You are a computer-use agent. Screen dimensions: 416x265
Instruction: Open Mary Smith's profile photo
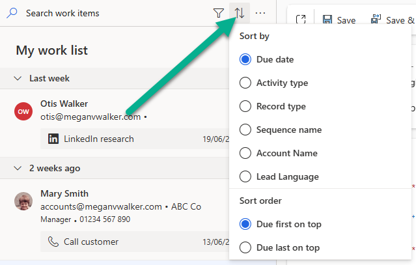pyautogui.click(x=23, y=201)
